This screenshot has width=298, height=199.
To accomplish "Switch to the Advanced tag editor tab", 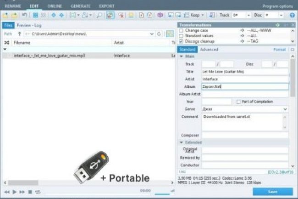I will (x=209, y=50).
